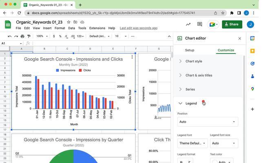The width and height of the screenshot is (272, 163).
Task: Open legend Text color picker
Action: pyautogui.click(x=222, y=161)
